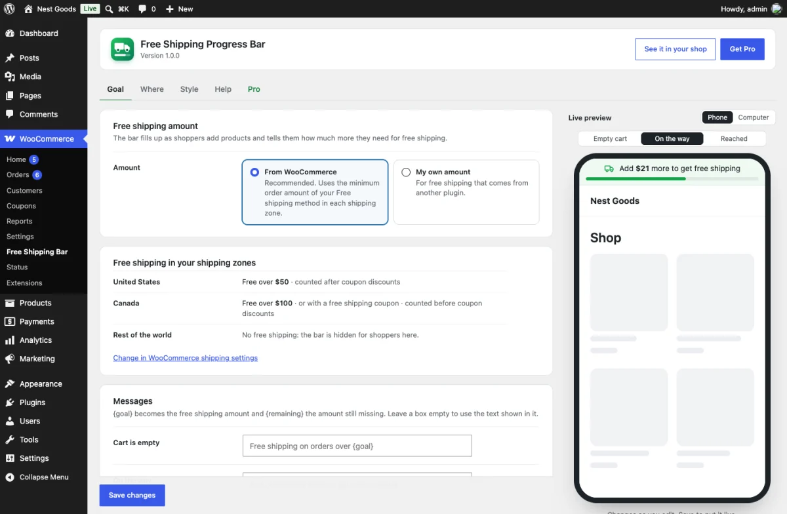This screenshot has width=787, height=514.
Task: Click the Comments icon in sidebar
Action: pos(10,114)
